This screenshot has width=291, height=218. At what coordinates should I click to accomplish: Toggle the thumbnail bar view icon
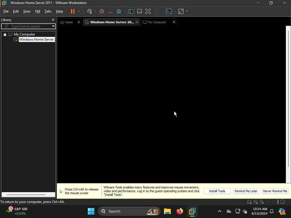tap(140, 11)
